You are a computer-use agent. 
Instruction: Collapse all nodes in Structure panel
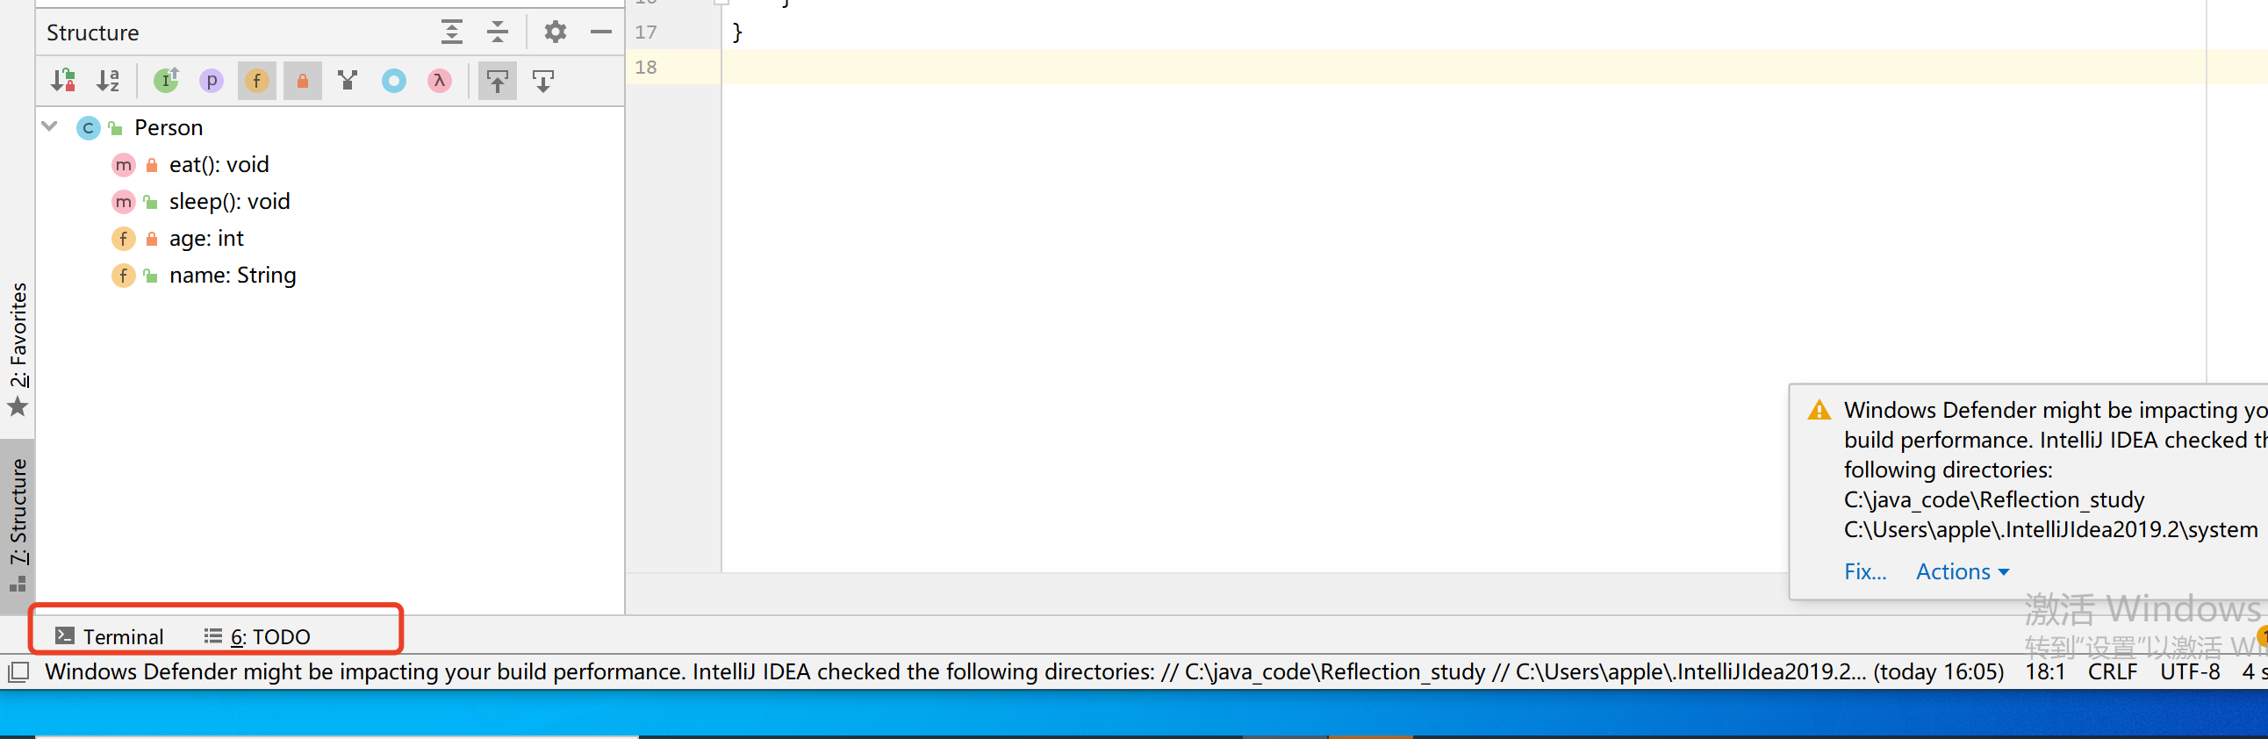tap(498, 32)
